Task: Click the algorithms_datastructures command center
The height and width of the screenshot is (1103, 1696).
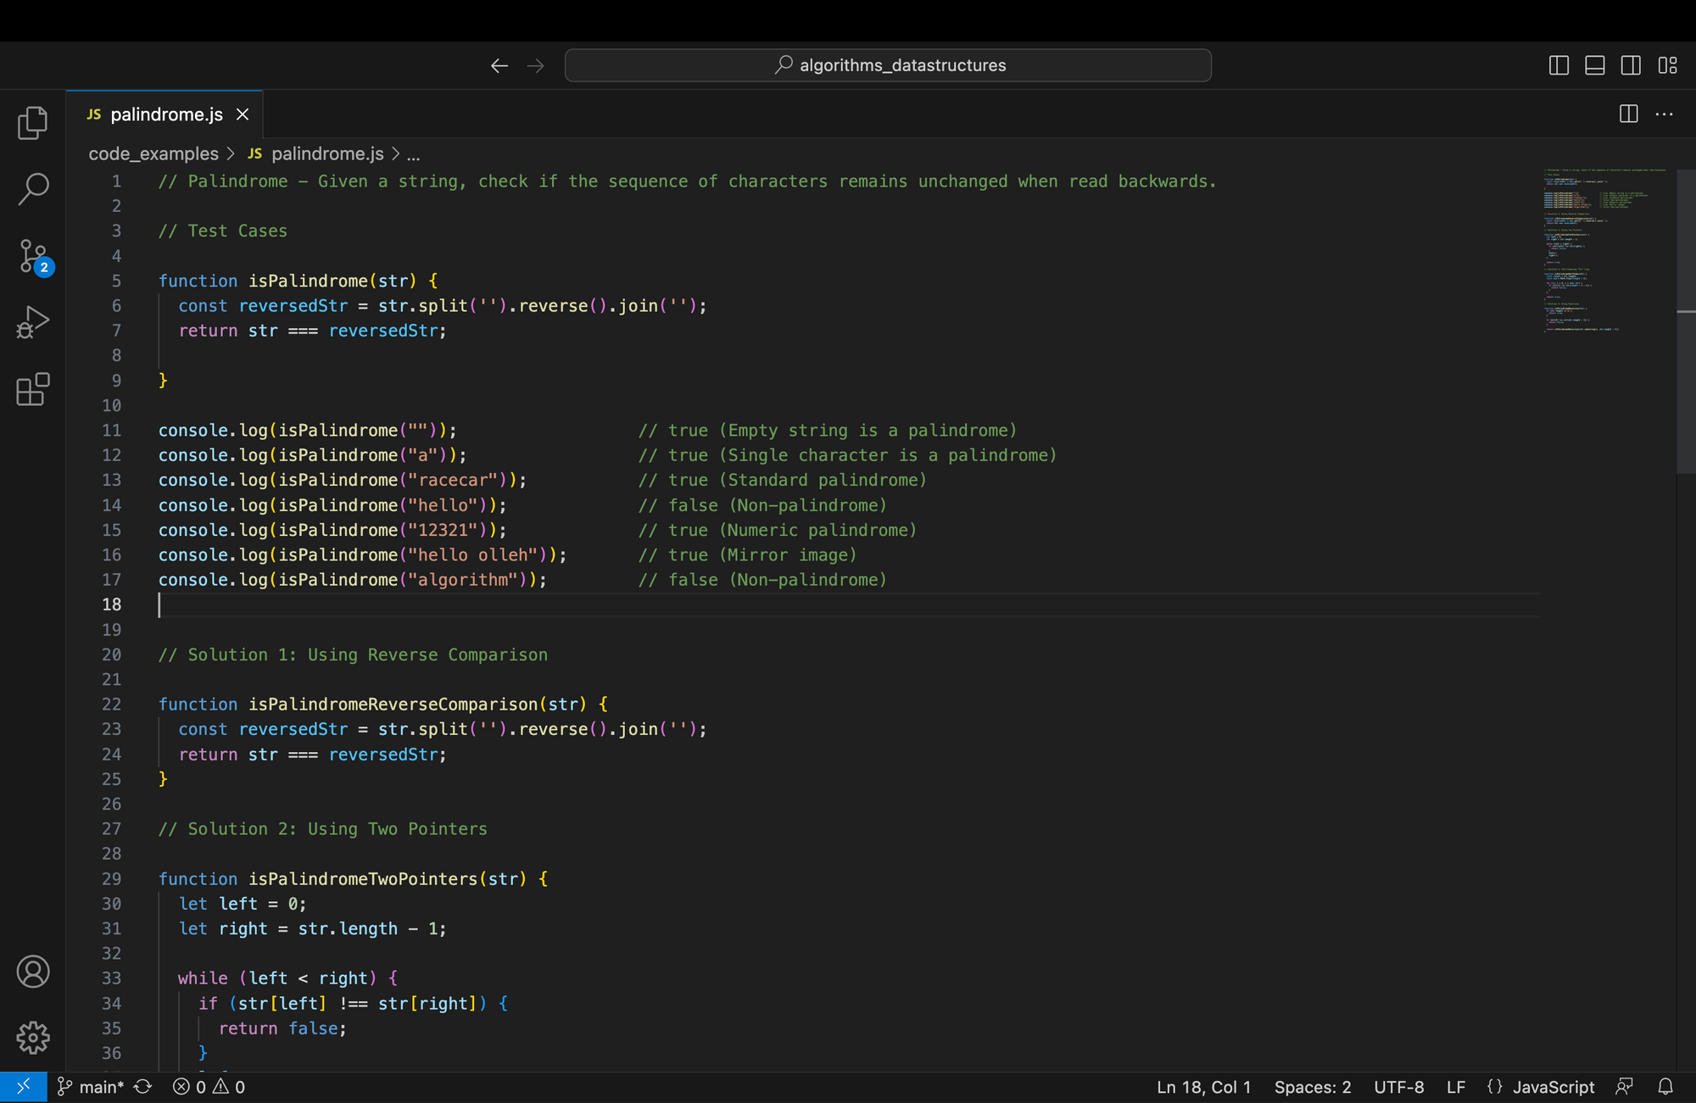Action: point(888,64)
